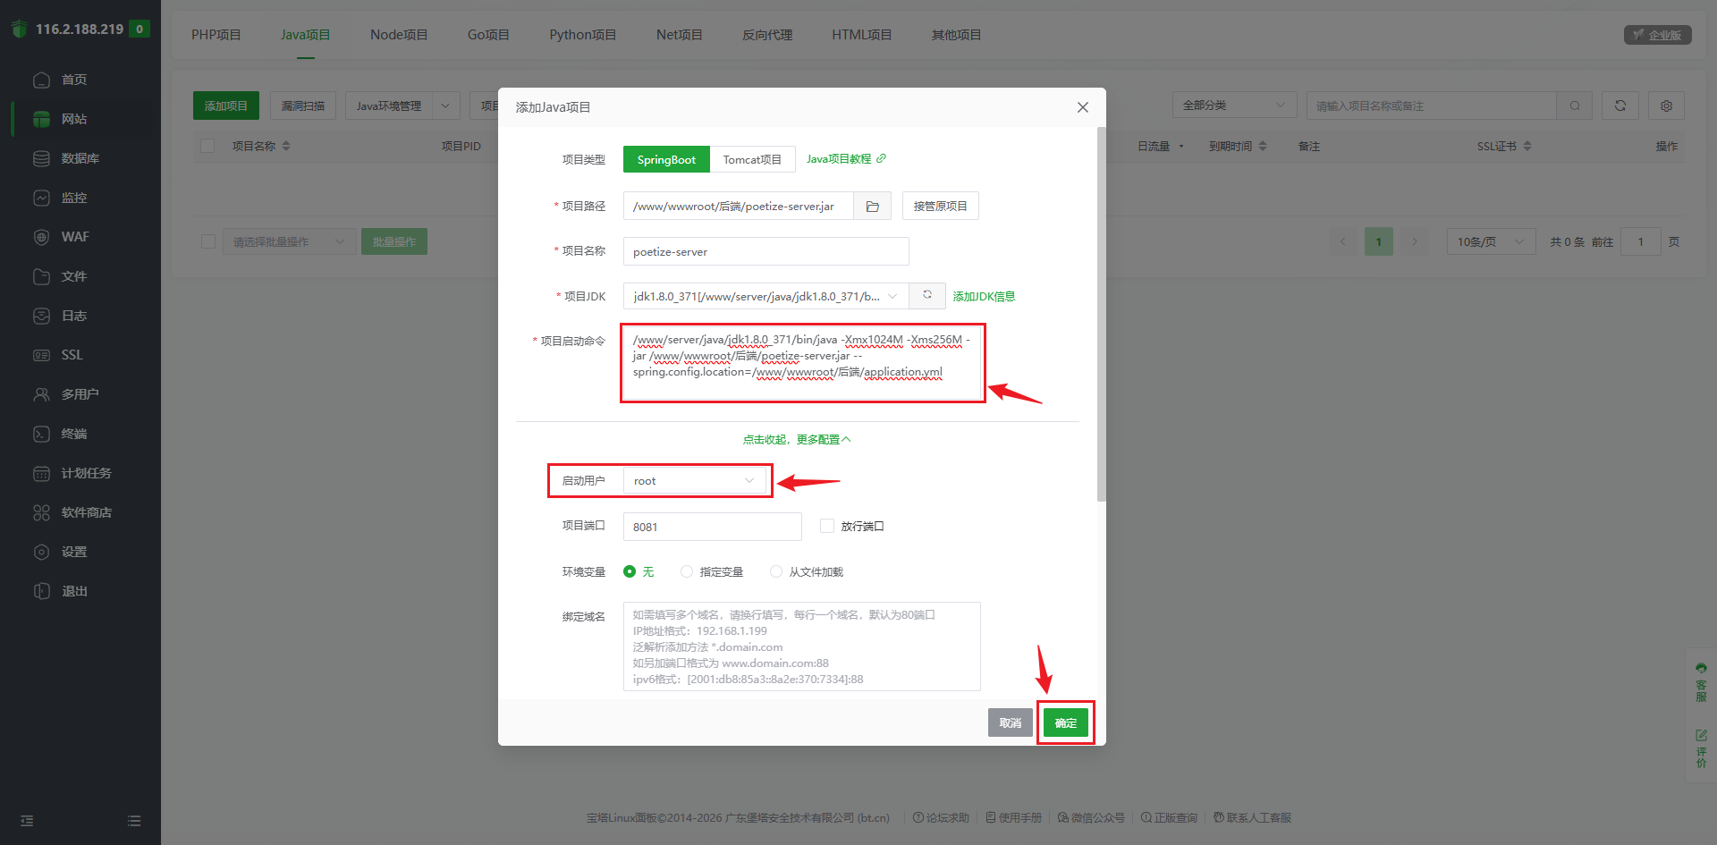The image size is (1717, 845).
Task: Open the 项目JDK version dropdown
Action: 765,296
